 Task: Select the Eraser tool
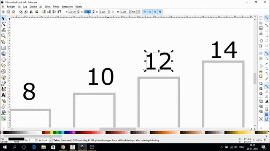pos(3,107)
